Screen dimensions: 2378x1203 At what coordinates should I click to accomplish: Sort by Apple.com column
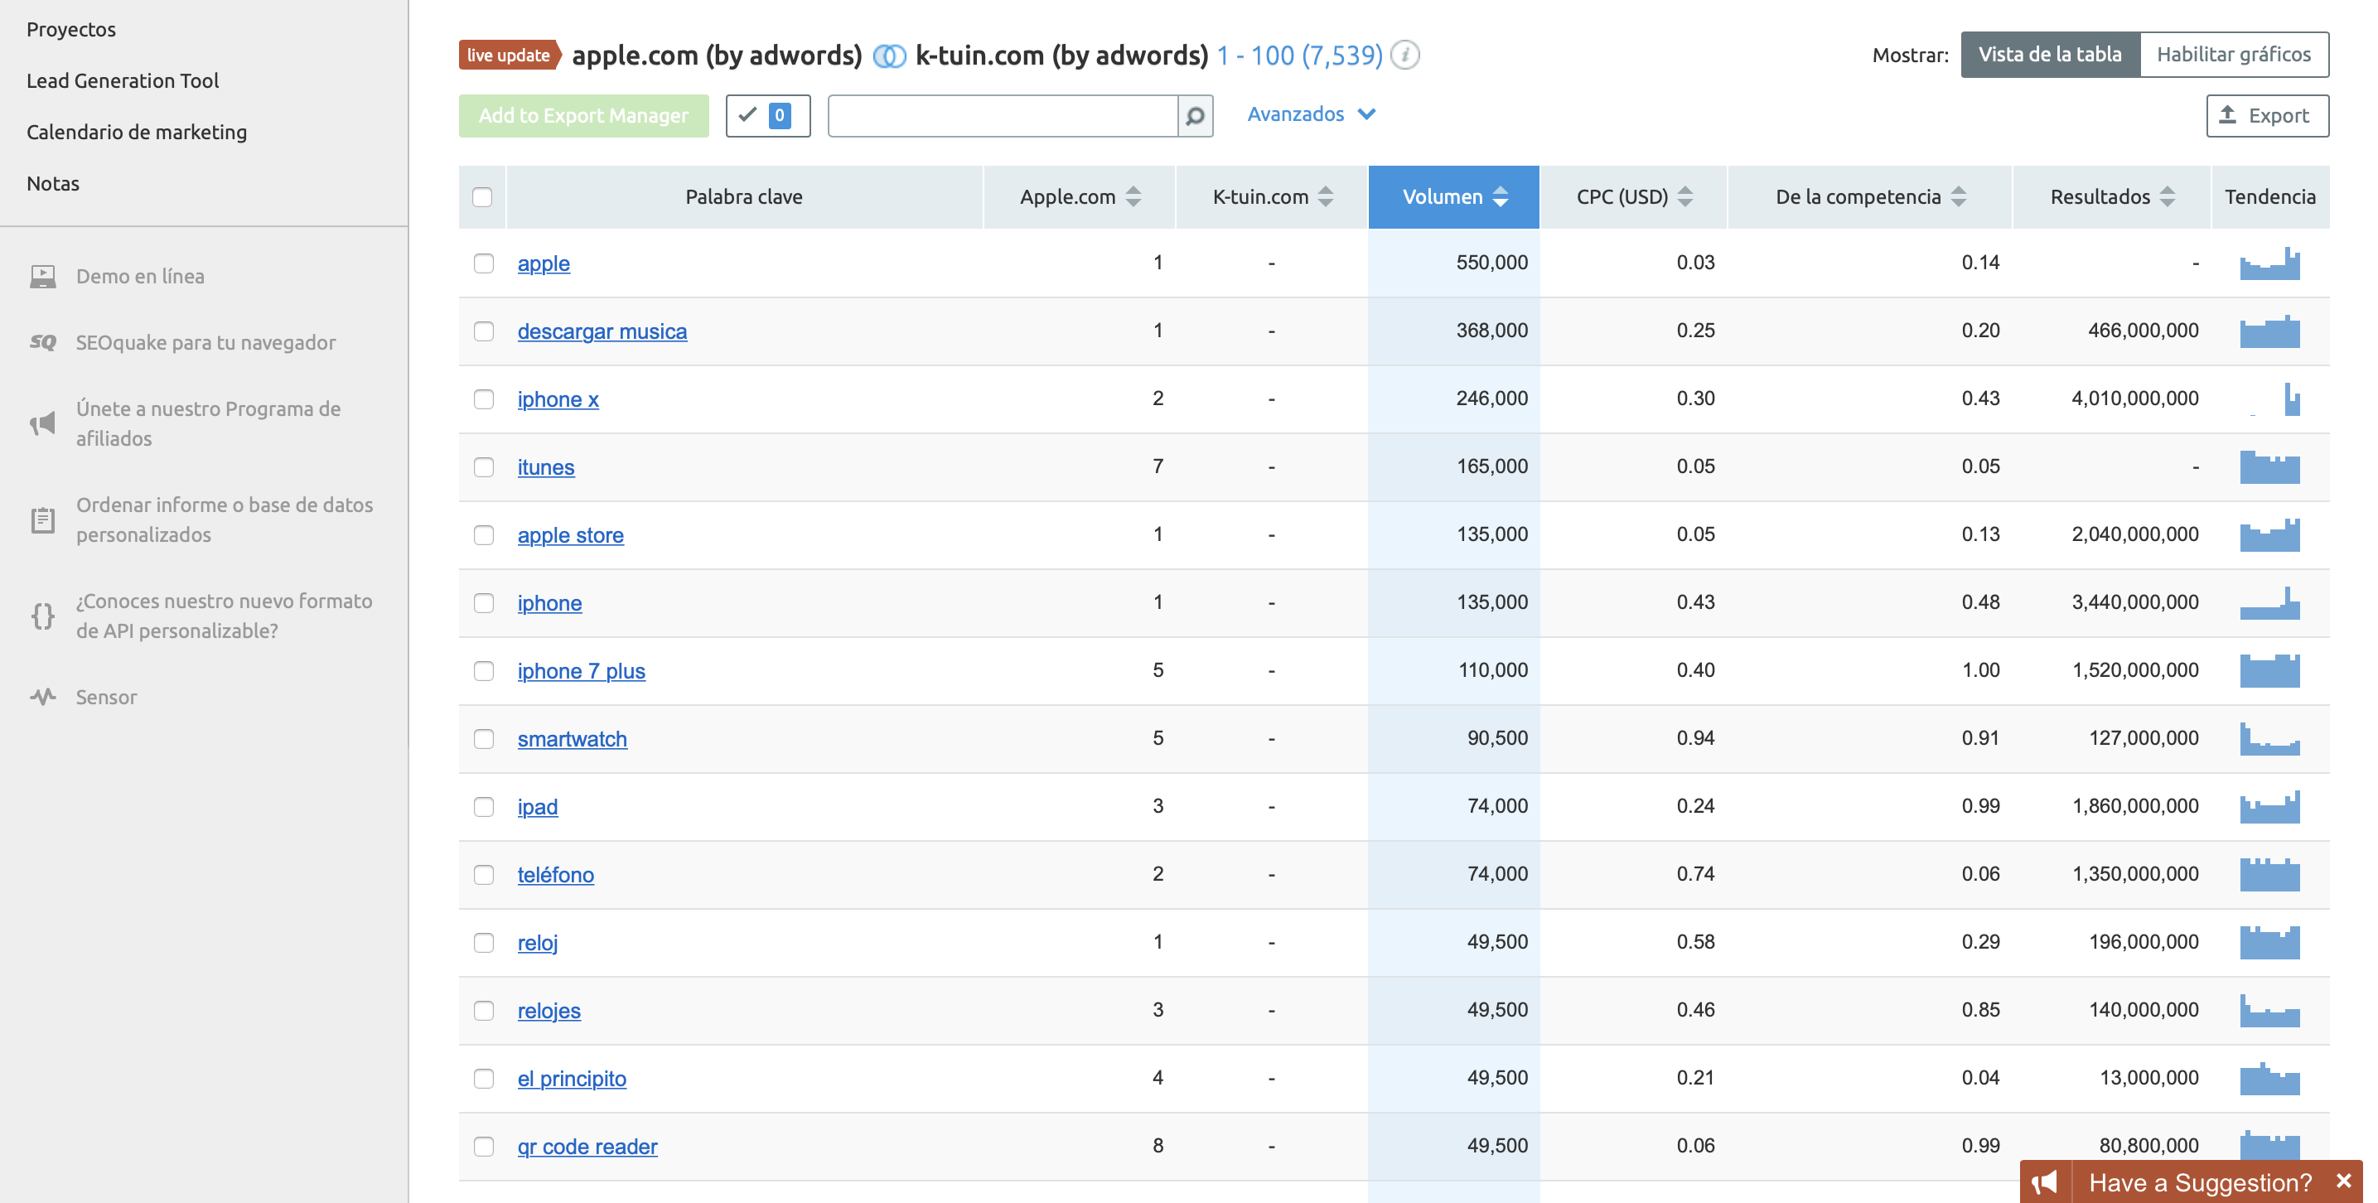1079,196
